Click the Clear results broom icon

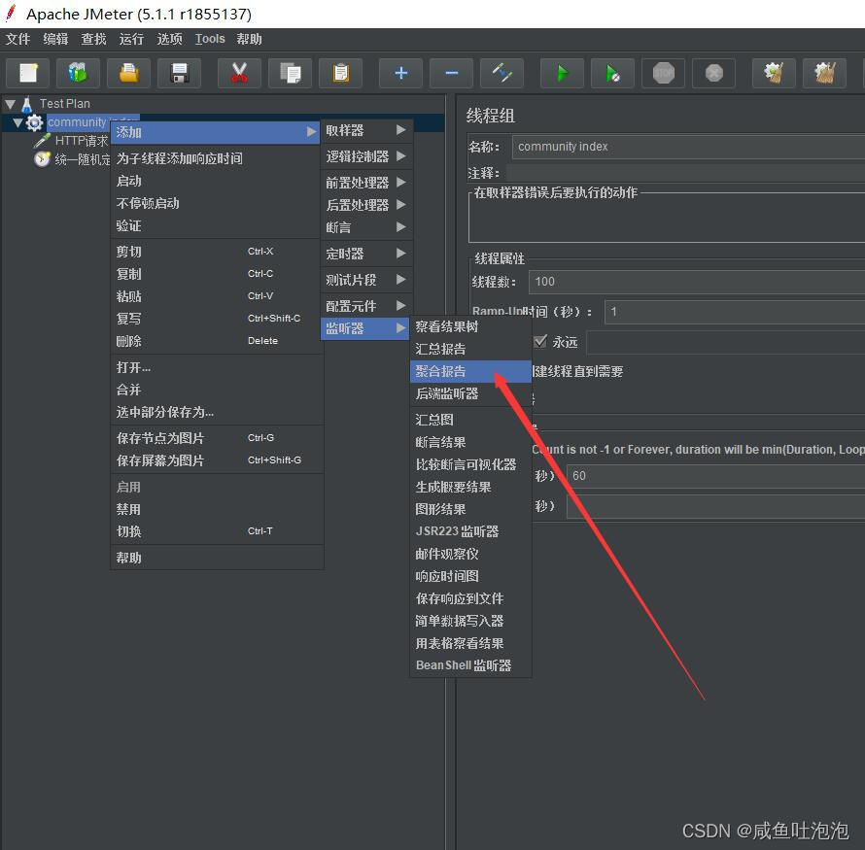point(774,73)
